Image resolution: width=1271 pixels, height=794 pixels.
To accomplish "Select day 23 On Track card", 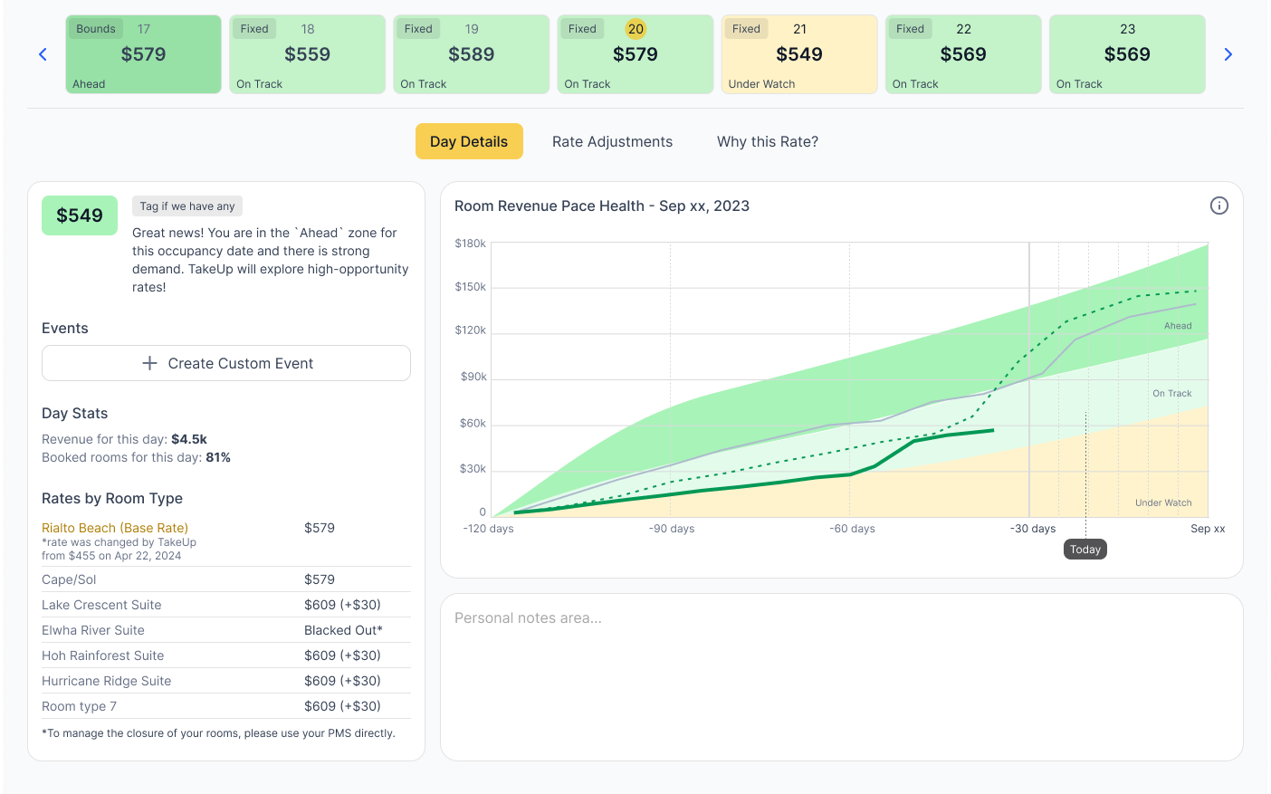I will pos(1126,54).
